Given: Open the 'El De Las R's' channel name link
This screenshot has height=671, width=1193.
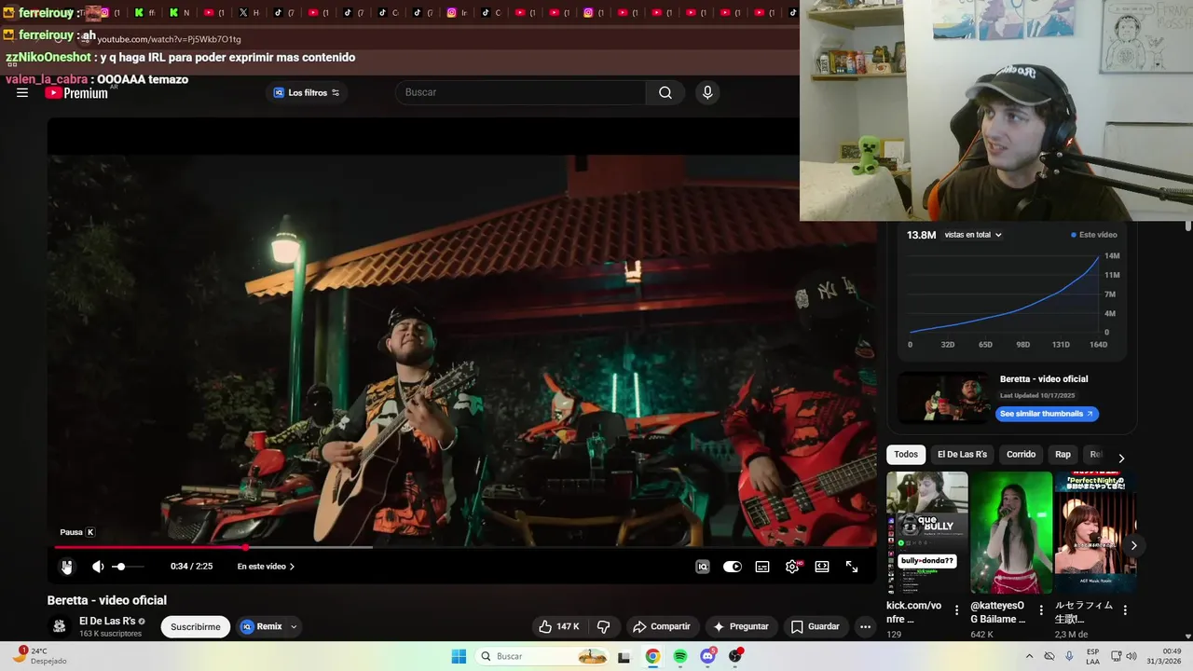Looking at the screenshot, I should [x=107, y=621].
